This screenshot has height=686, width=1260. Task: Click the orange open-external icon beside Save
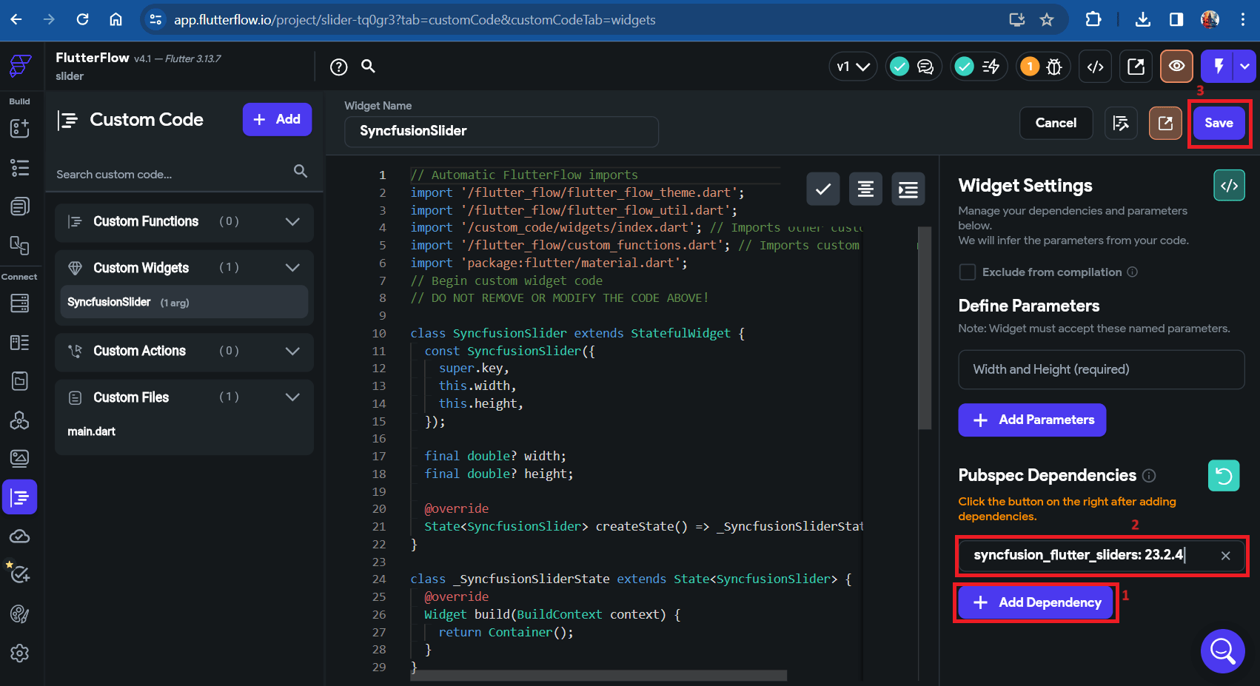tap(1165, 123)
